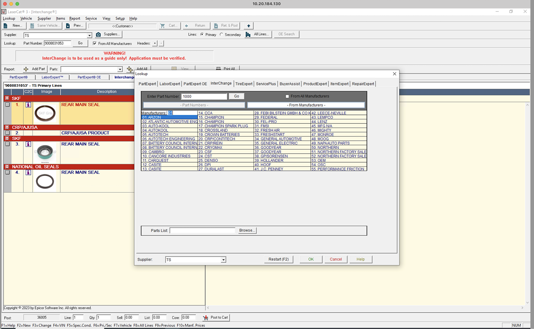
Task: Collapse the SKF group containing item 1
Action: pos(7,98)
